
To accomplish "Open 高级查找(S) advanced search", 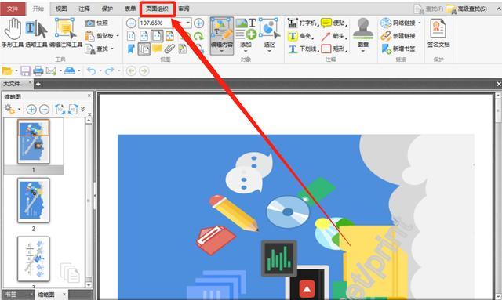I will (x=467, y=9).
